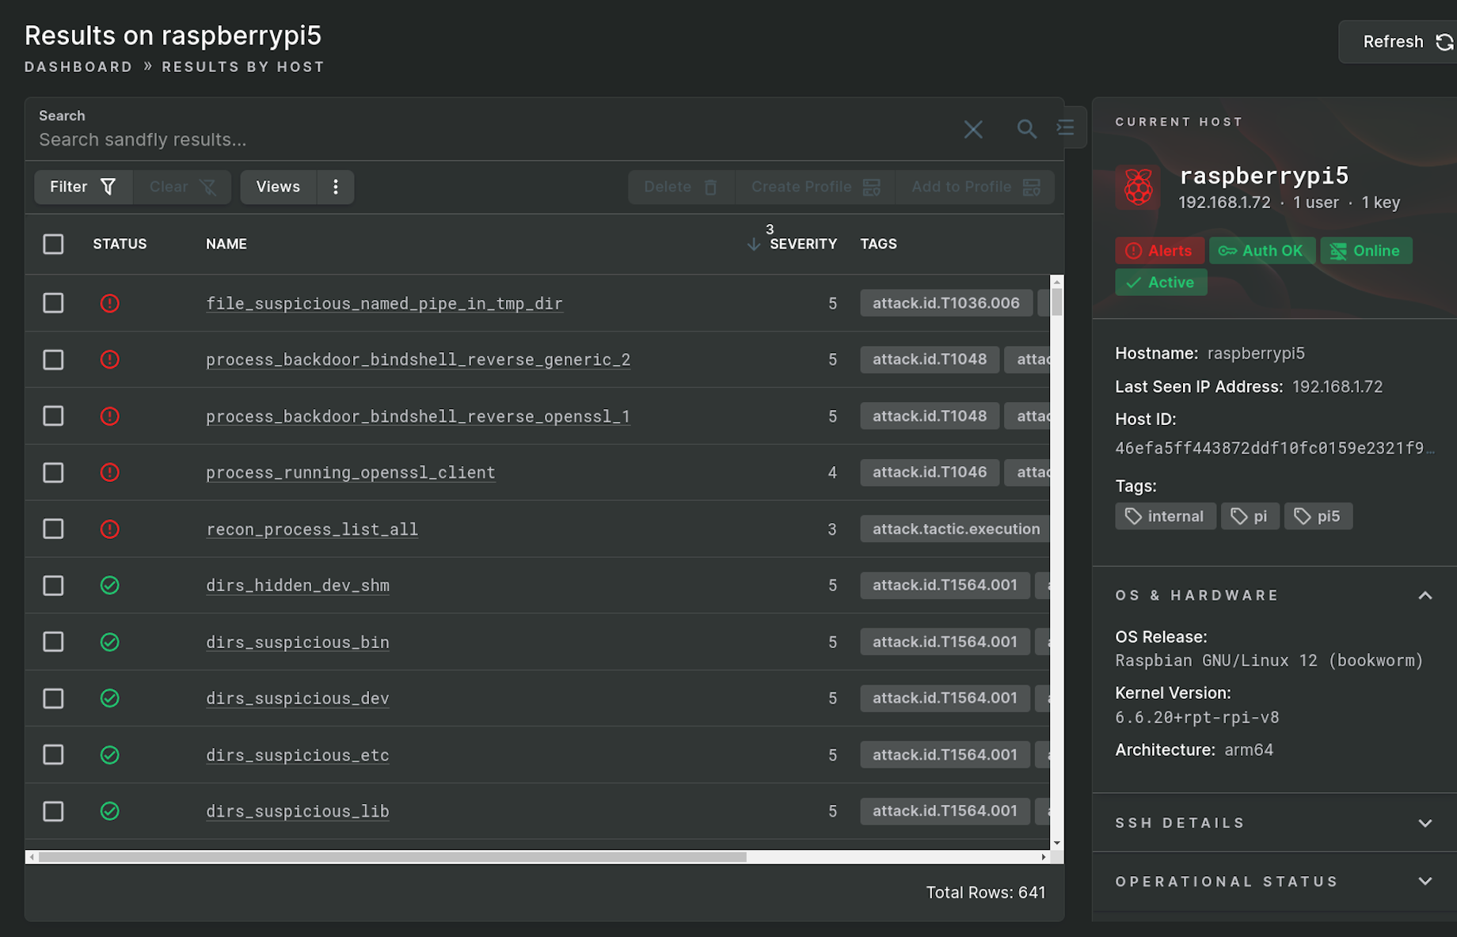The image size is (1457, 937).
Task: Click the horizontal scrollbar of the results table
Action: tap(393, 857)
